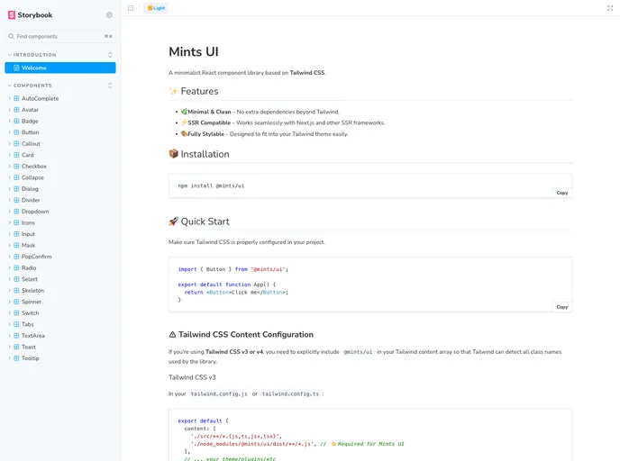Click the Storybook logo
Image resolution: width=620 pixels, height=461 pixels.
30,15
